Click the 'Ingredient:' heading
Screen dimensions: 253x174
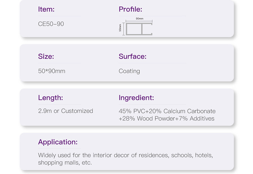click(136, 98)
